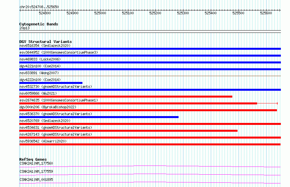
Task: Click the 524900 ruler position label
Action: click(x=72, y=13)
